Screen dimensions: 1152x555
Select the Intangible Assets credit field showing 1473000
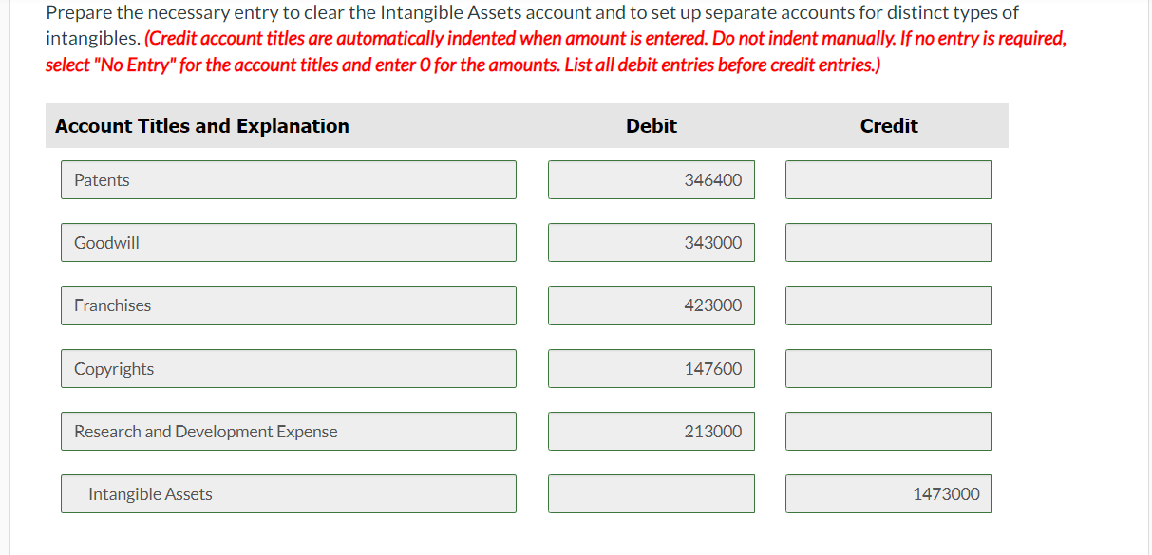(888, 493)
